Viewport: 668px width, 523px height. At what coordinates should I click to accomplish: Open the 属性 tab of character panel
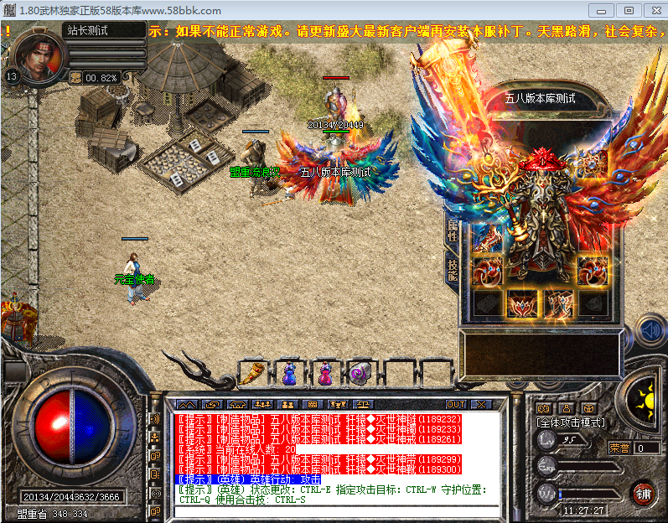click(x=453, y=230)
